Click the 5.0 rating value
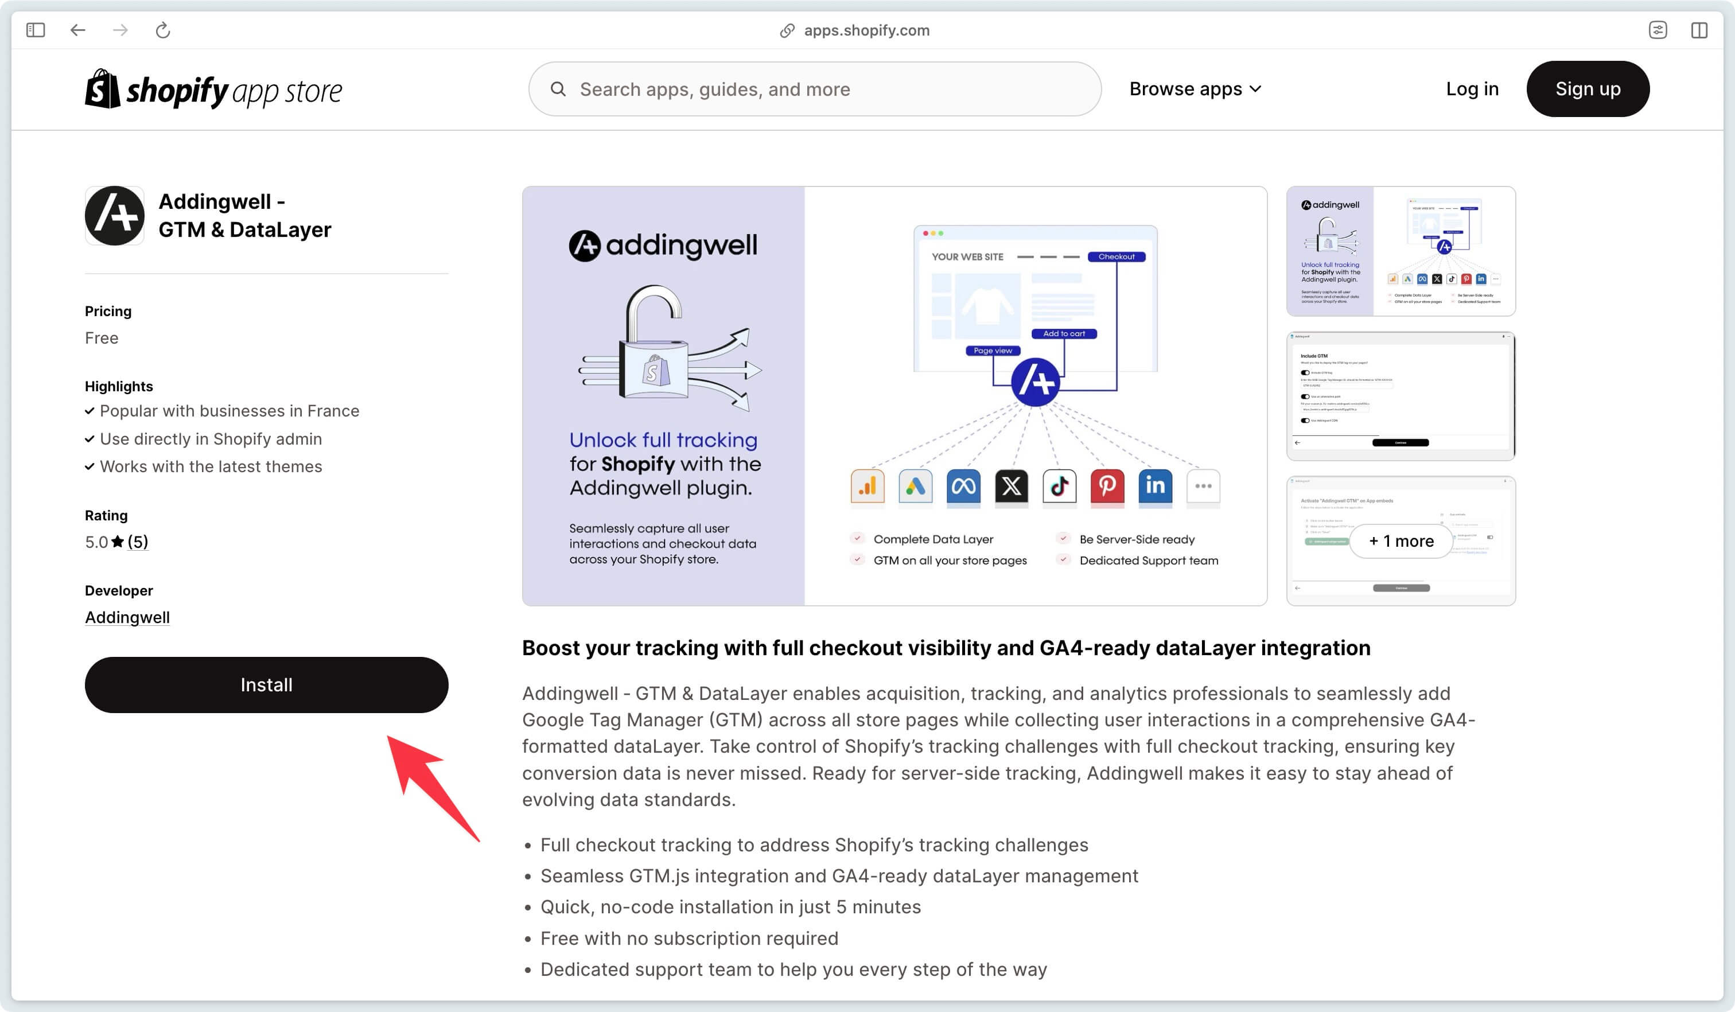 point(96,542)
